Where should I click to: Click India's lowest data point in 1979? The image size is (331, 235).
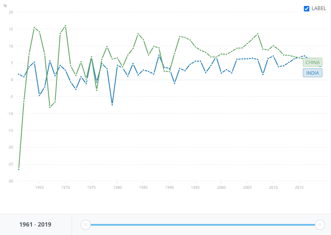pyautogui.click(x=112, y=104)
